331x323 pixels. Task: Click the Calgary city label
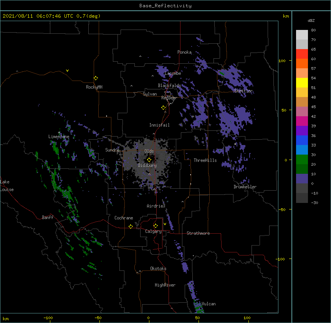click(153, 231)
